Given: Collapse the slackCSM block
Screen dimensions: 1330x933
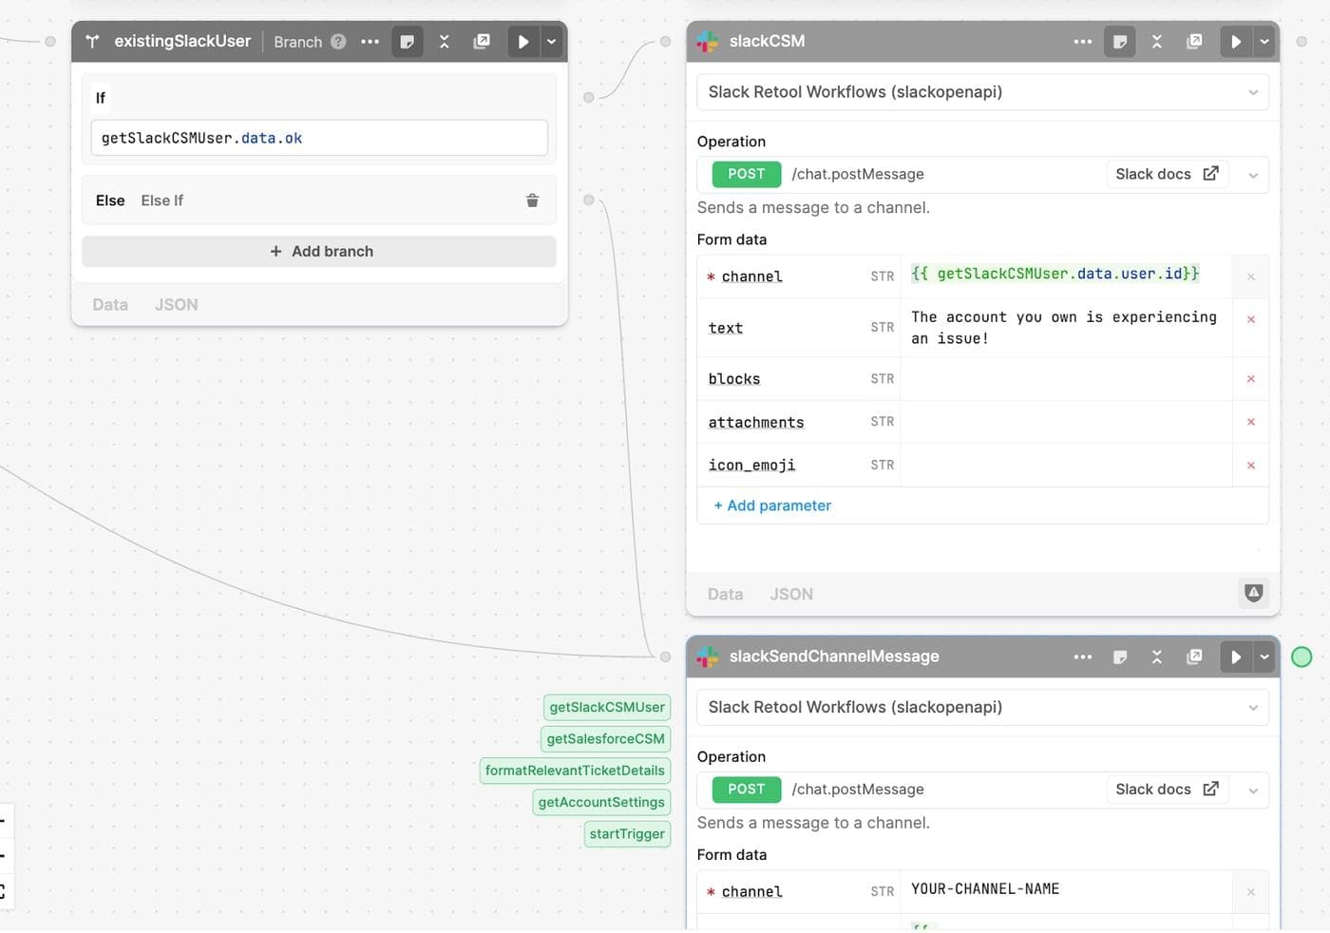Looking at the screenshot, I should pos(1157,41).
